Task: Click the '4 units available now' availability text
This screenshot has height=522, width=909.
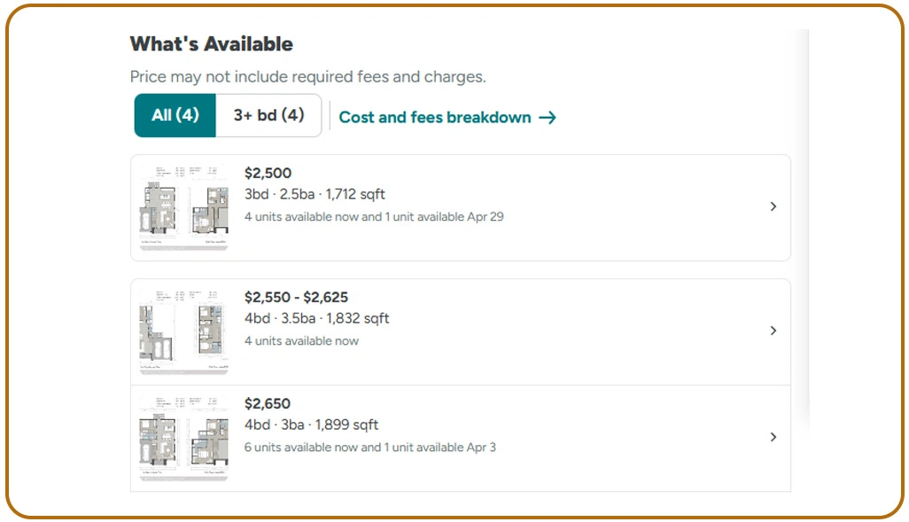Action: click(302, 340)
